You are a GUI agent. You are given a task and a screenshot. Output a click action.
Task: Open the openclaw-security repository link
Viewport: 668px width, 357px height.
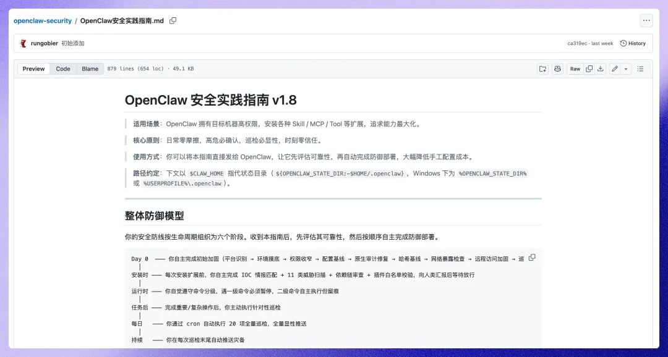(43, 21)
